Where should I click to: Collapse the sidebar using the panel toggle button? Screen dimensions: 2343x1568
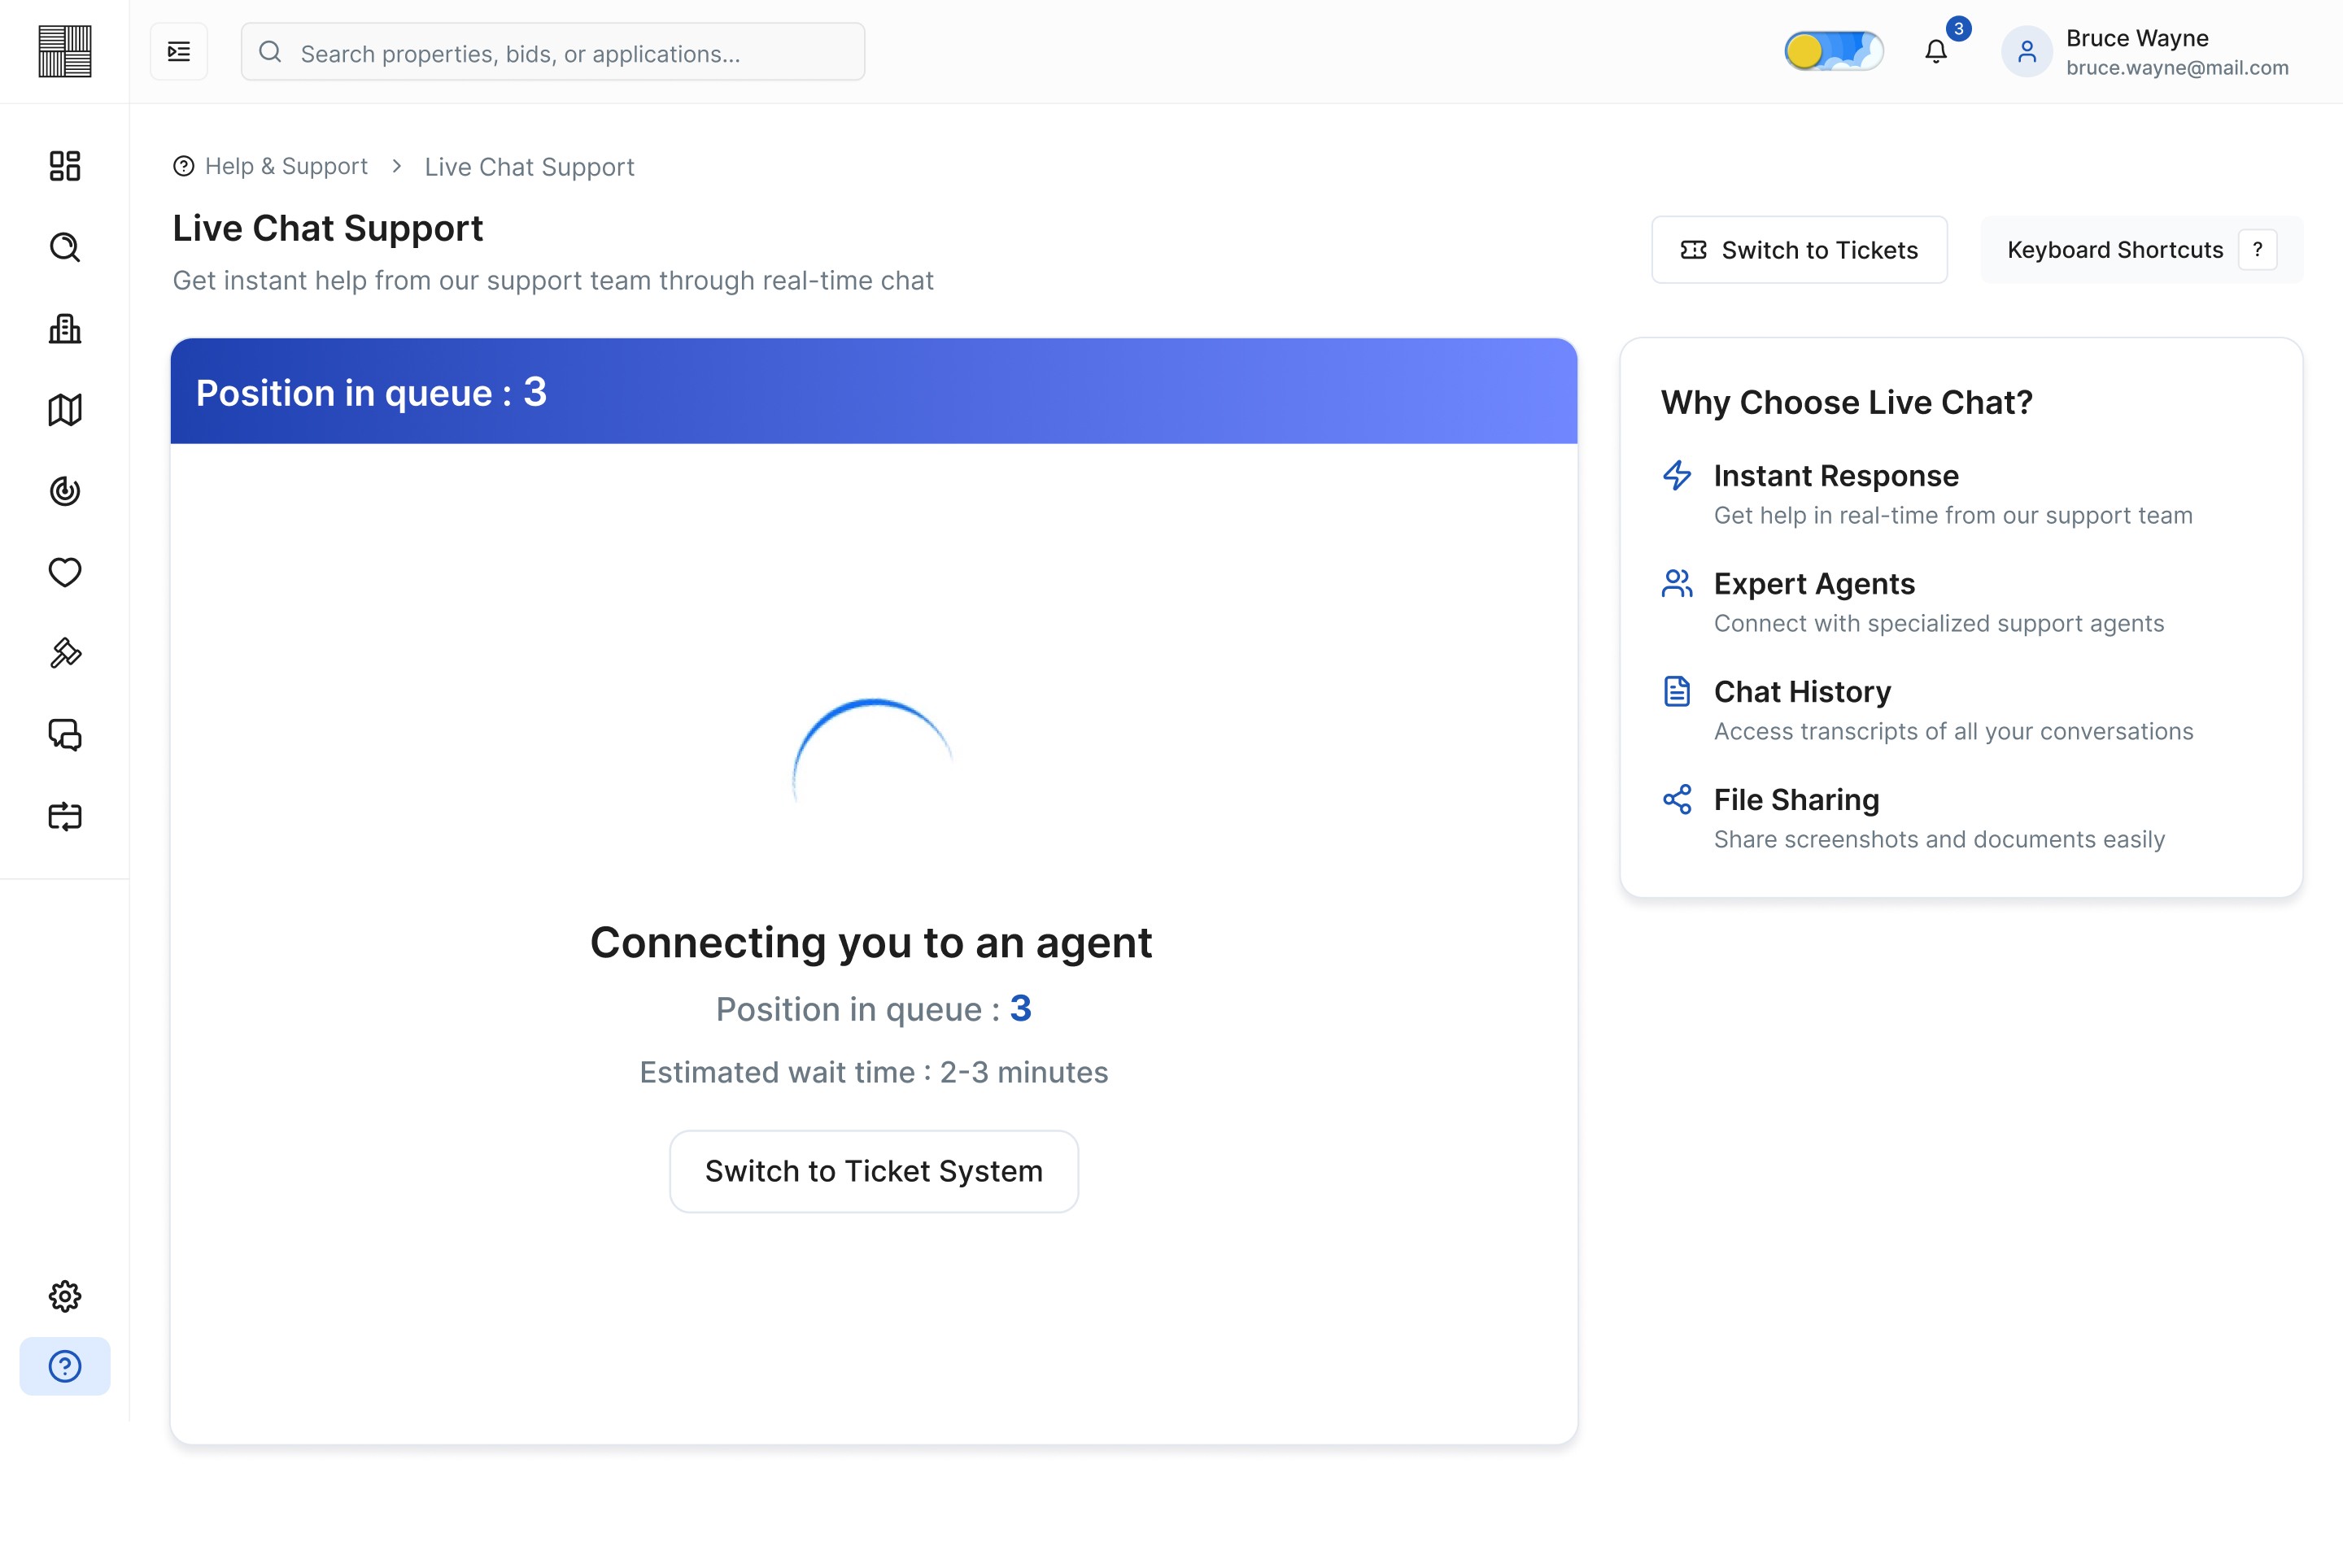[179, 52]
